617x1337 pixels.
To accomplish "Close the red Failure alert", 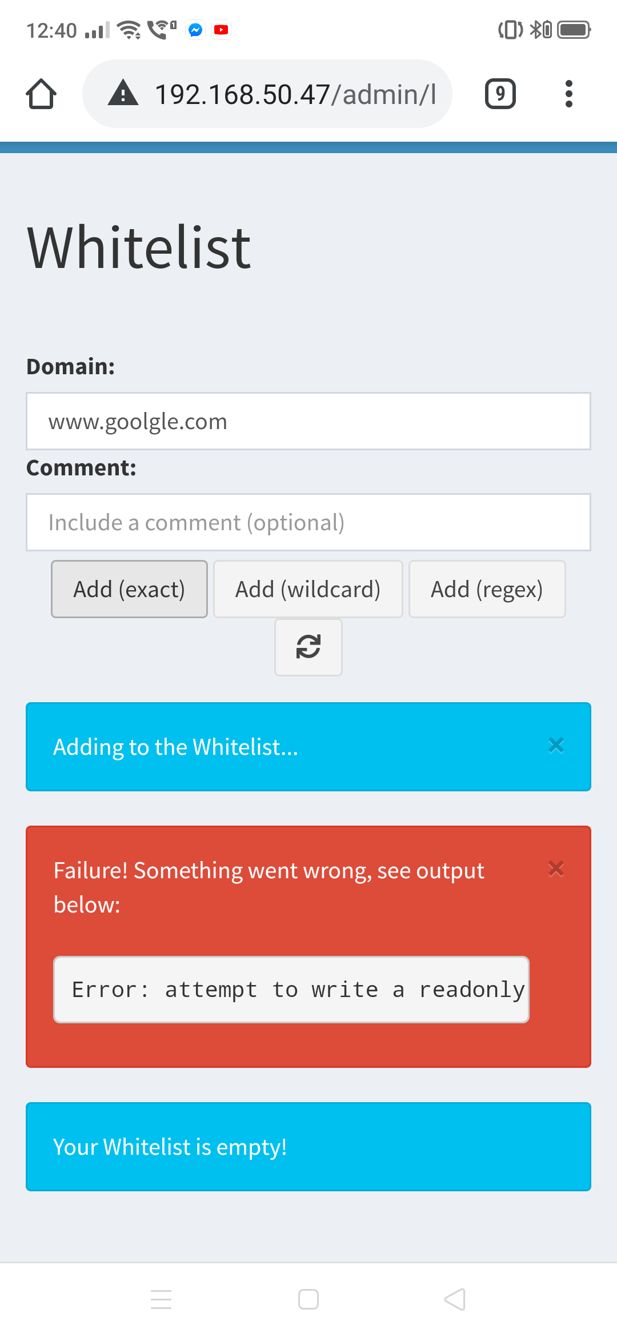I will click(556, 868).
